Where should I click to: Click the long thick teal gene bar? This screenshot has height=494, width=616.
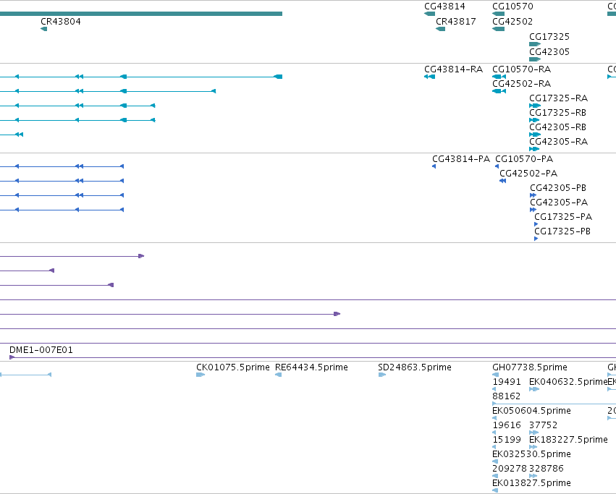141,14
